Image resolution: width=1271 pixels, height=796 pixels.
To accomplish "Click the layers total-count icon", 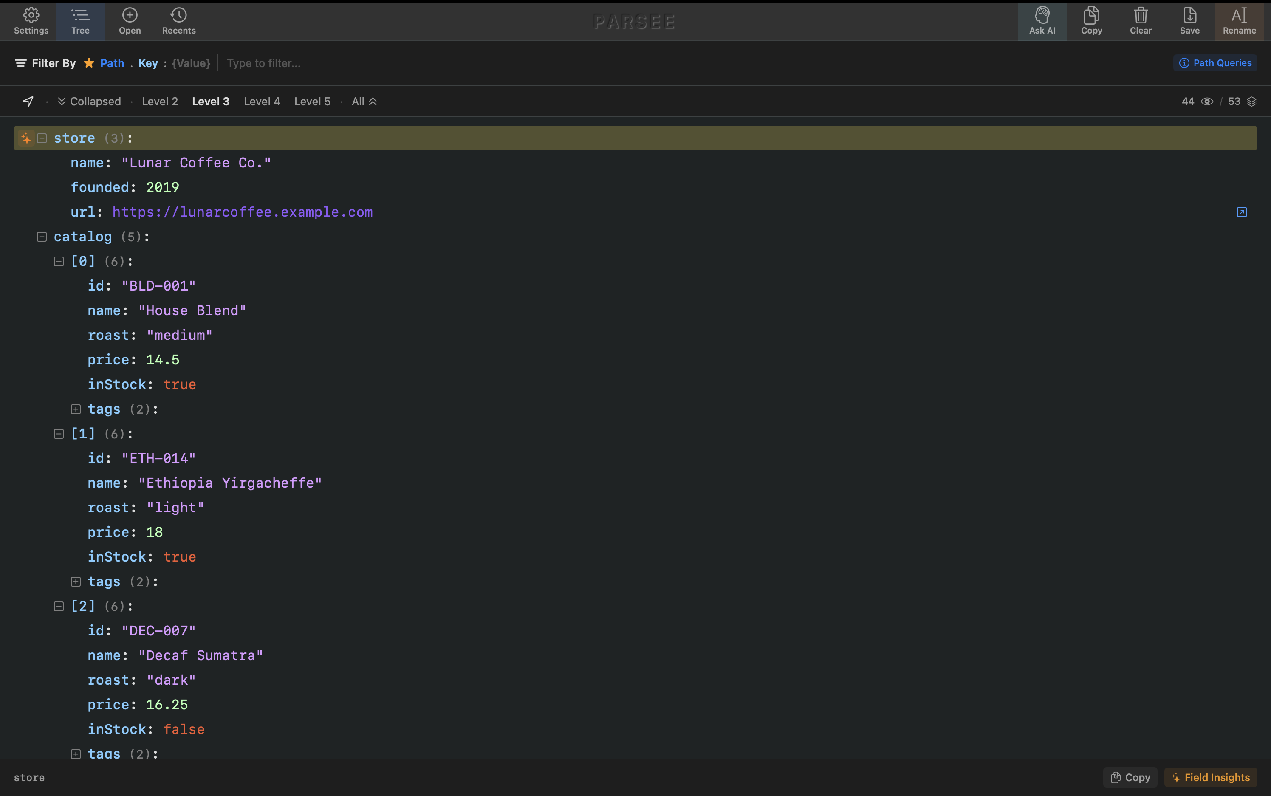I will tap(1251, 102).
